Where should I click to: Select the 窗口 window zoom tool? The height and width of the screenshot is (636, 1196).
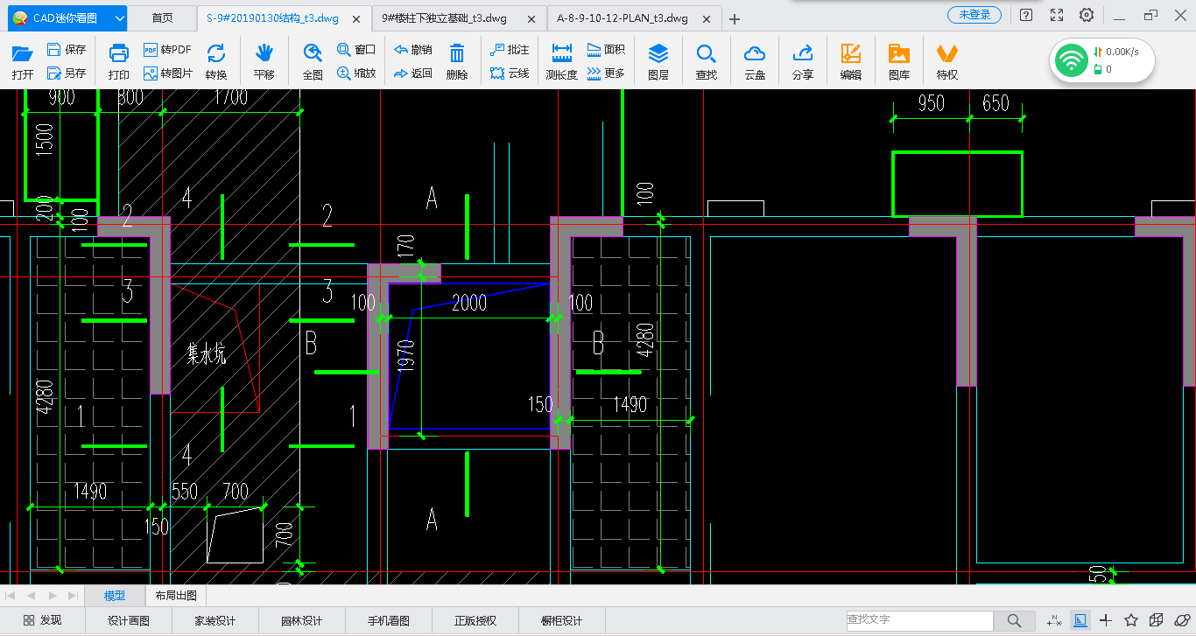[x=356, y=50]
